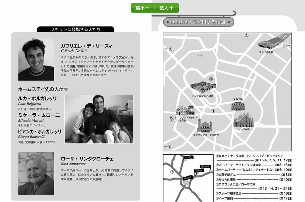Click the サンタンブロージョ教会 church illustration
Image resolution: width=305 pixels, height=202 pixels.
[205, 126]
